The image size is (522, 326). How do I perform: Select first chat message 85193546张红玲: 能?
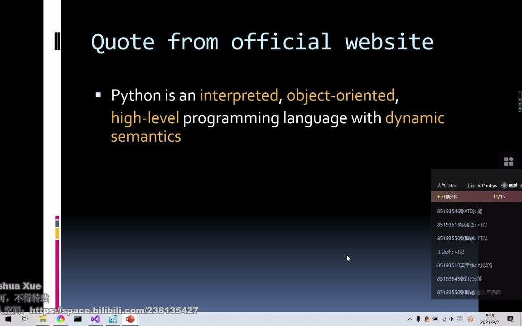coord(459,211)
